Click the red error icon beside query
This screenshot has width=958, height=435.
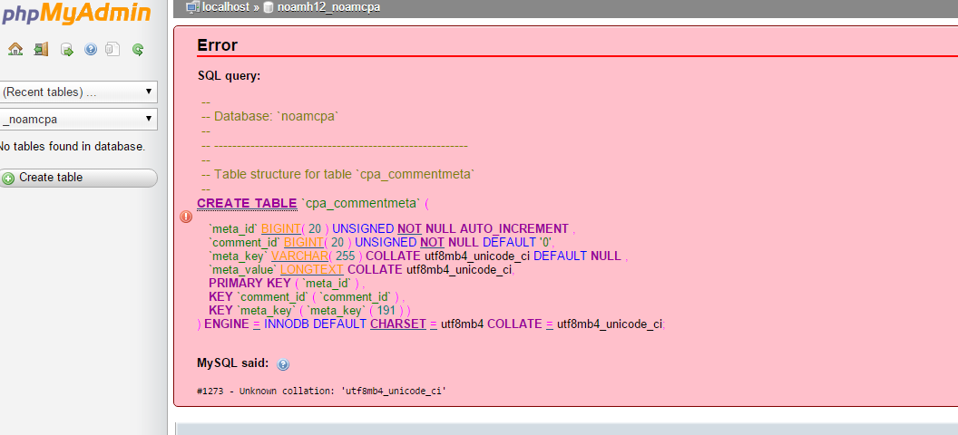click(186, 217)
